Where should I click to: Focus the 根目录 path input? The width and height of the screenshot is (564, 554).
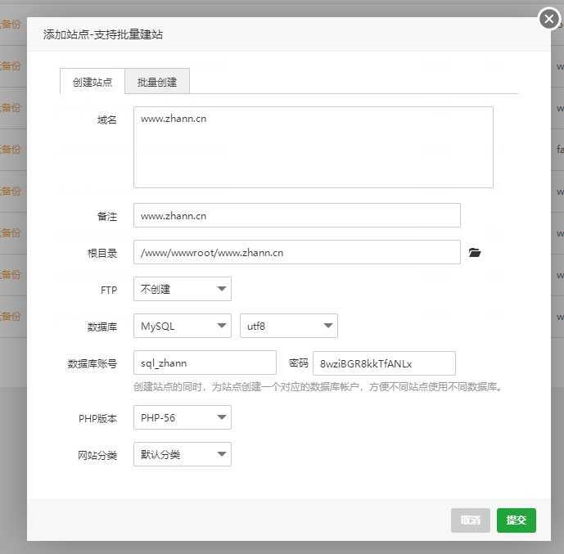297,252
